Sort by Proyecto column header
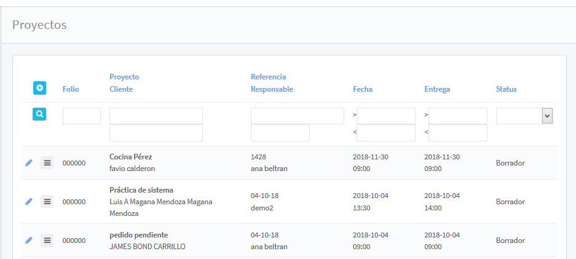Viewport: 576px width, 259px height. 124,77
